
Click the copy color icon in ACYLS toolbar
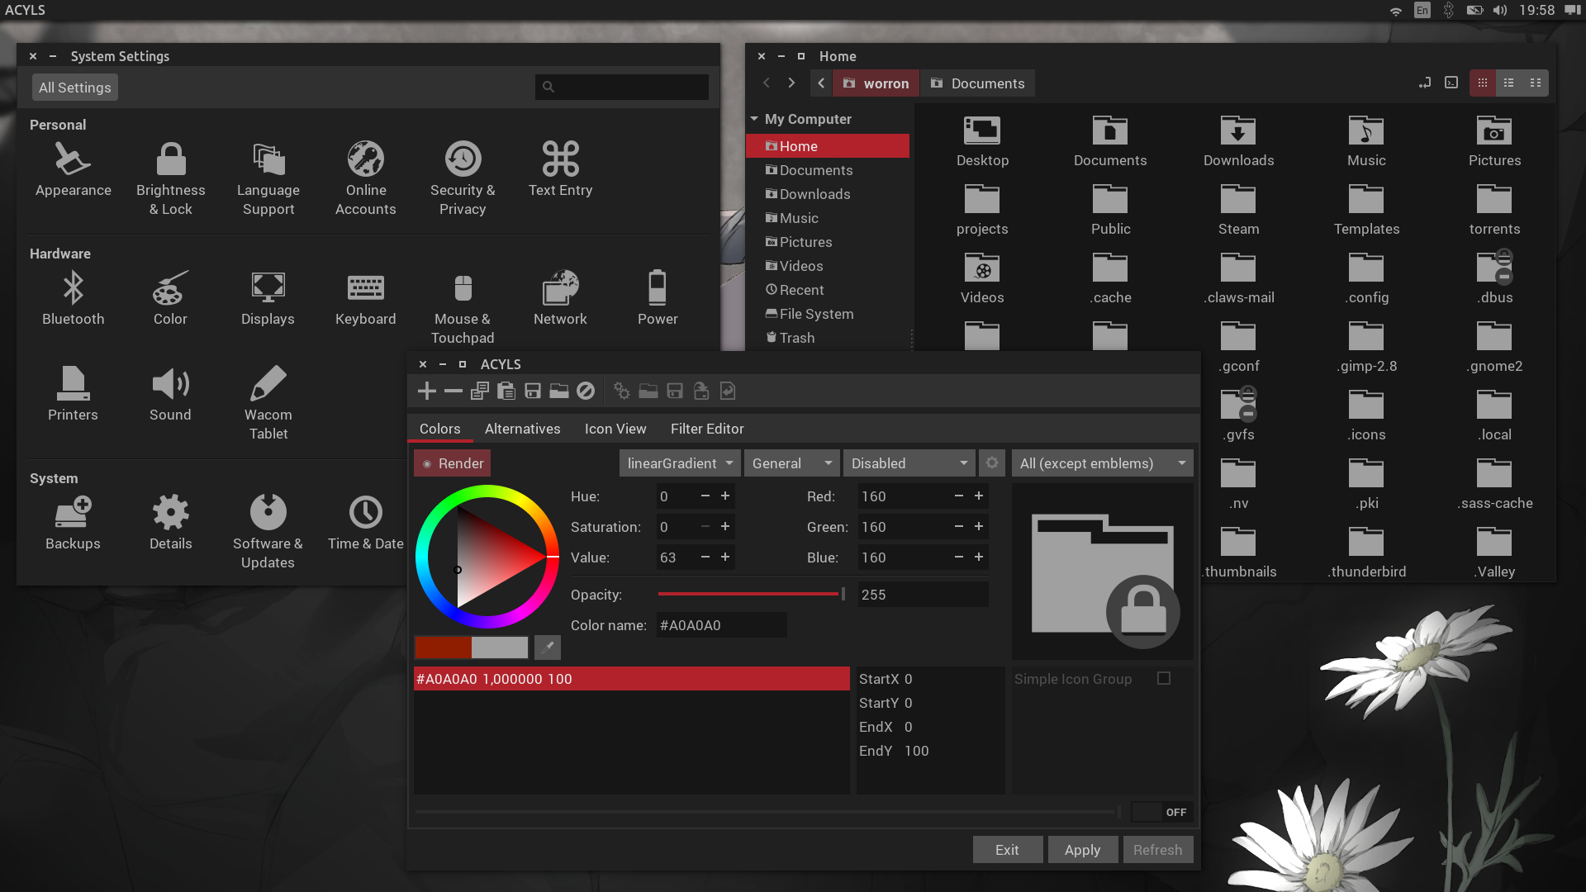click(480, 391)
